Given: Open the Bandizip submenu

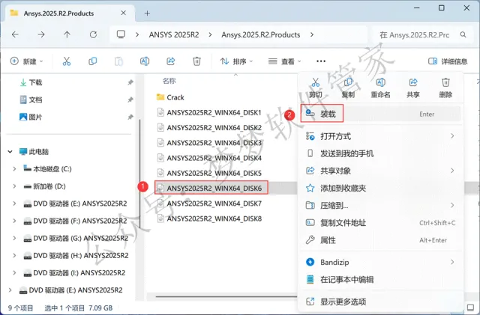Looking at the screenshot, I should [380, 262].
